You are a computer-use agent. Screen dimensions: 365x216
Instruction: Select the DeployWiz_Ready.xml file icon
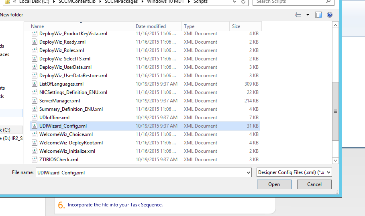pyautogui.click(x=35, y=42)
